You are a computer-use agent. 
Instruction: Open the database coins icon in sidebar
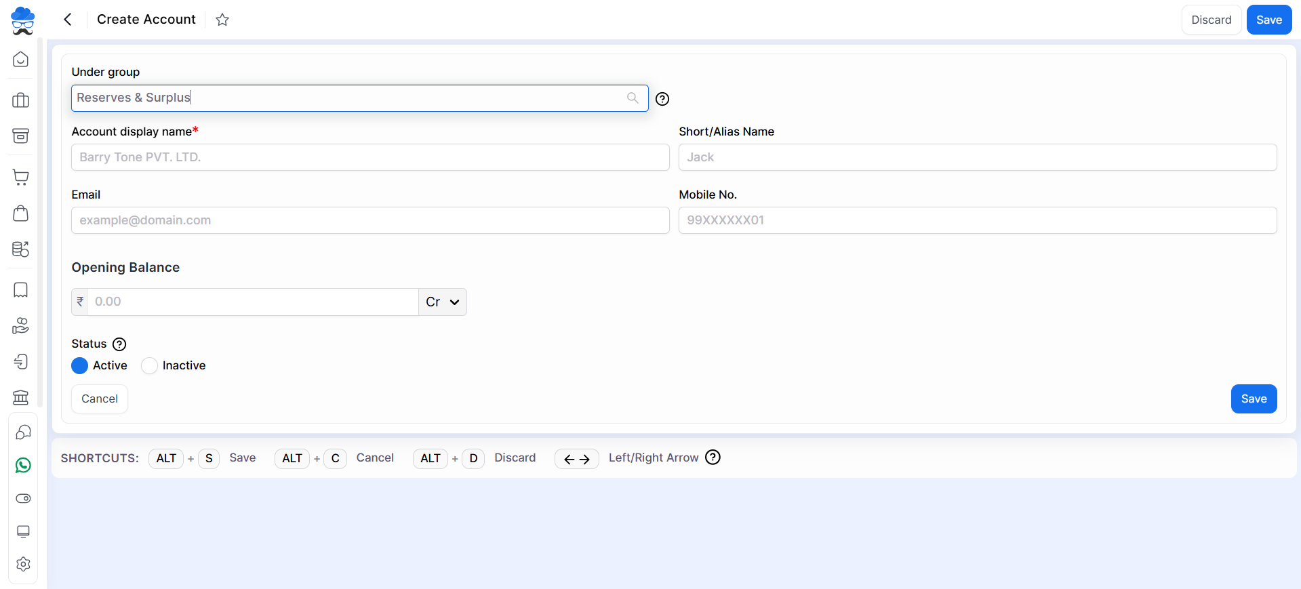tap(21, 249)
